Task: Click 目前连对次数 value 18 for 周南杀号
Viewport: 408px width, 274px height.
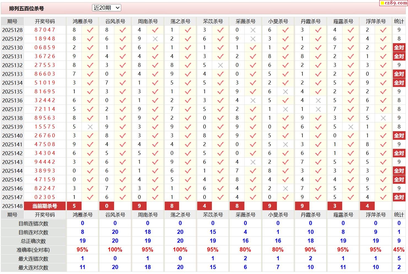Action: click(148, 232)
